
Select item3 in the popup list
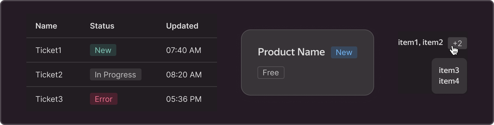449,70
